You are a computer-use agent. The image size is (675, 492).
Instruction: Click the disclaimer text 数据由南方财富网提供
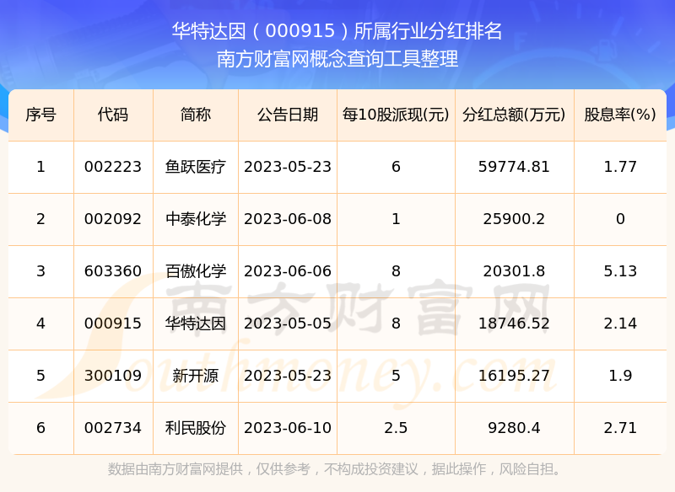tap(175, 469)
